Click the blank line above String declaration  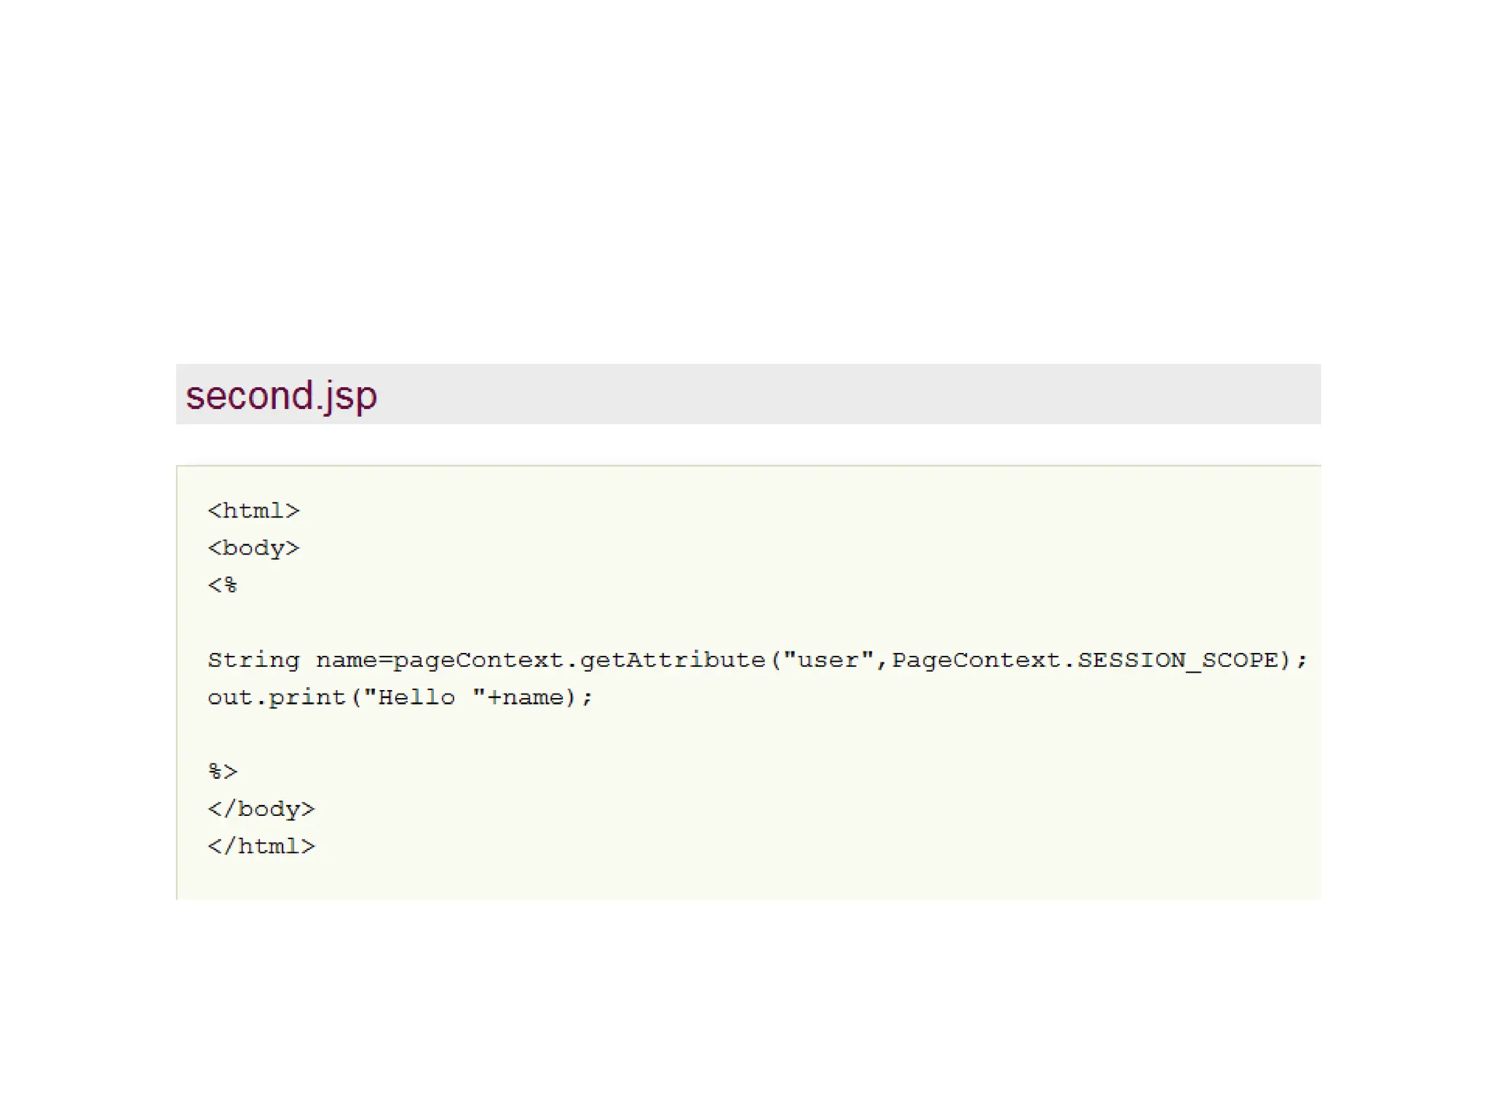point(510,622)
